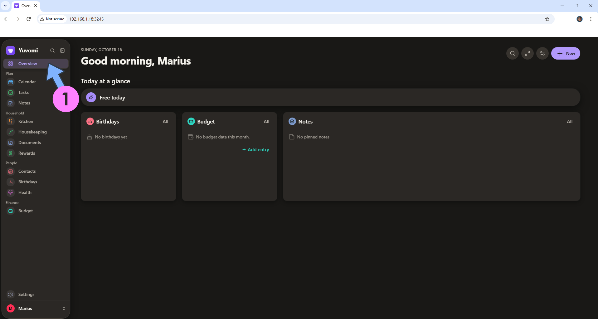Close the Overview browser tab
This screenshot has height=319, width=598.
click(36, 6)
